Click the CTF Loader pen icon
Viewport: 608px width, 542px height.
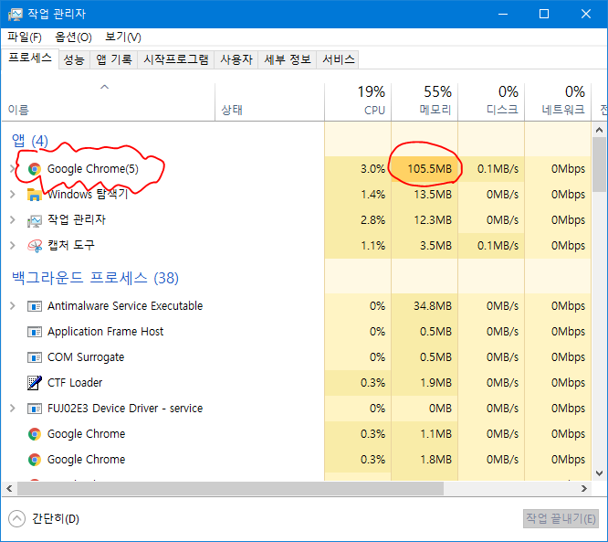point(35,383)
